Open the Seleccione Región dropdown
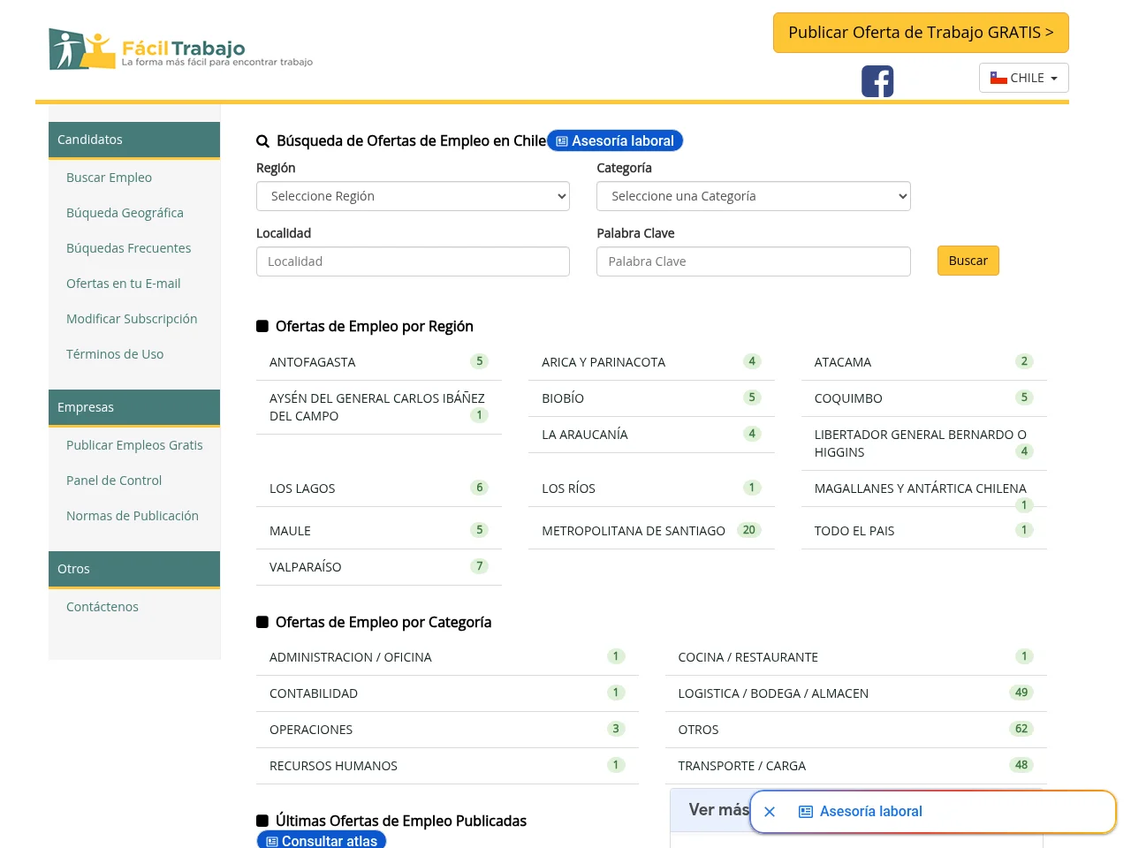Image resolution: width=1131 pixels, height=848 pixels. pyautogui.click(x=413, y=196)
